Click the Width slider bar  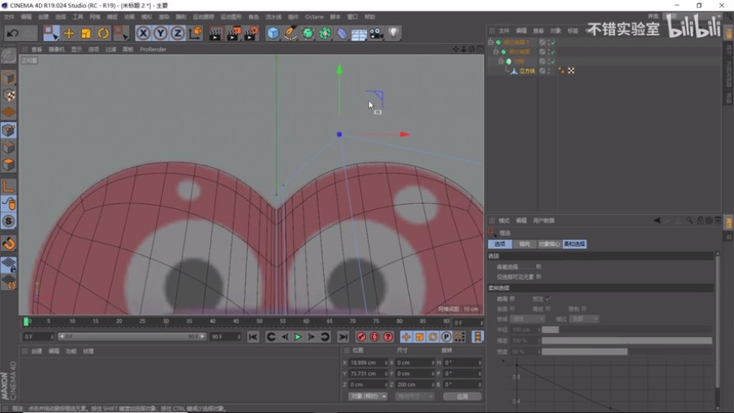click(627, 351)
